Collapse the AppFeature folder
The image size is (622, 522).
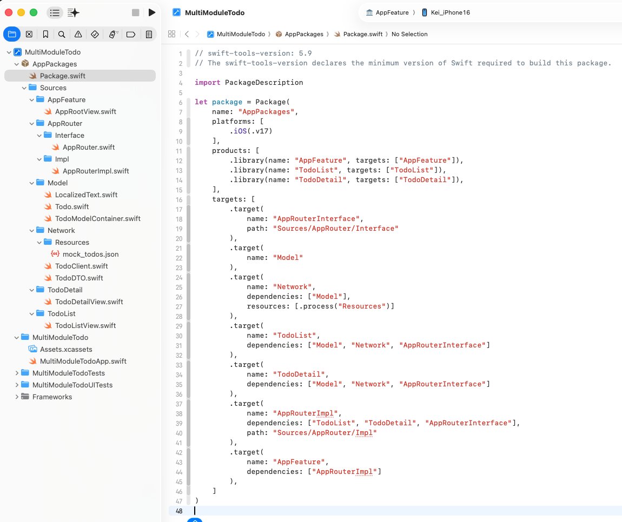pyautogui.click(x=31, y=99)
